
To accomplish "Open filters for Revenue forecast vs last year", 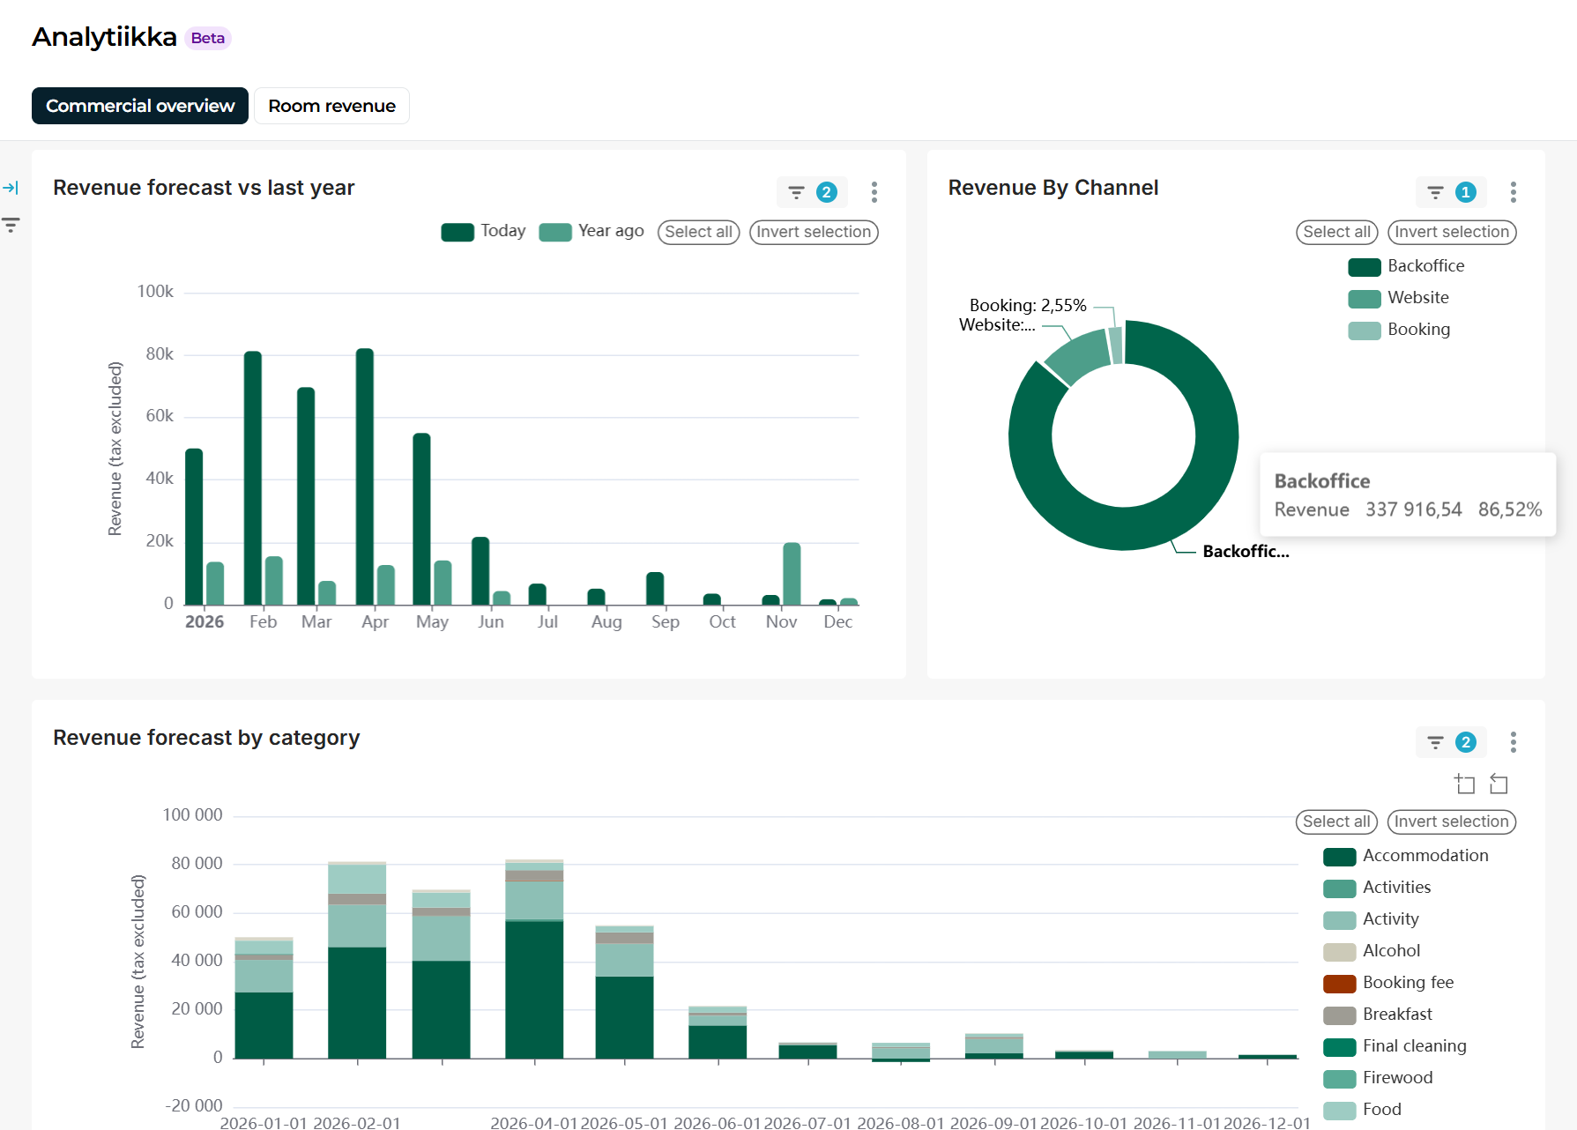I will click(811, 192).
